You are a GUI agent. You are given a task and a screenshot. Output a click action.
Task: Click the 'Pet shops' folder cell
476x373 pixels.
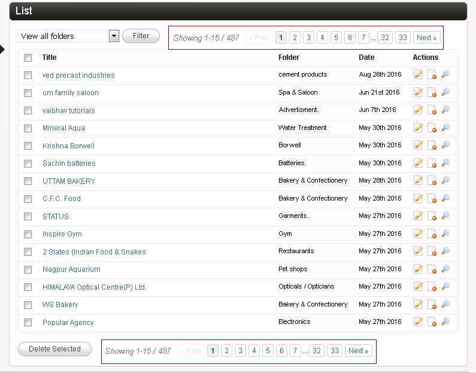[293, 269]
